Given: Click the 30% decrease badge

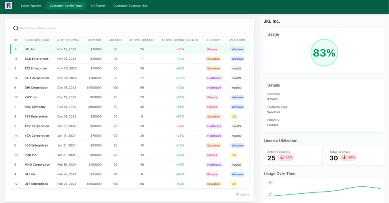Looking at the screenshot, I should coord(349,158).
